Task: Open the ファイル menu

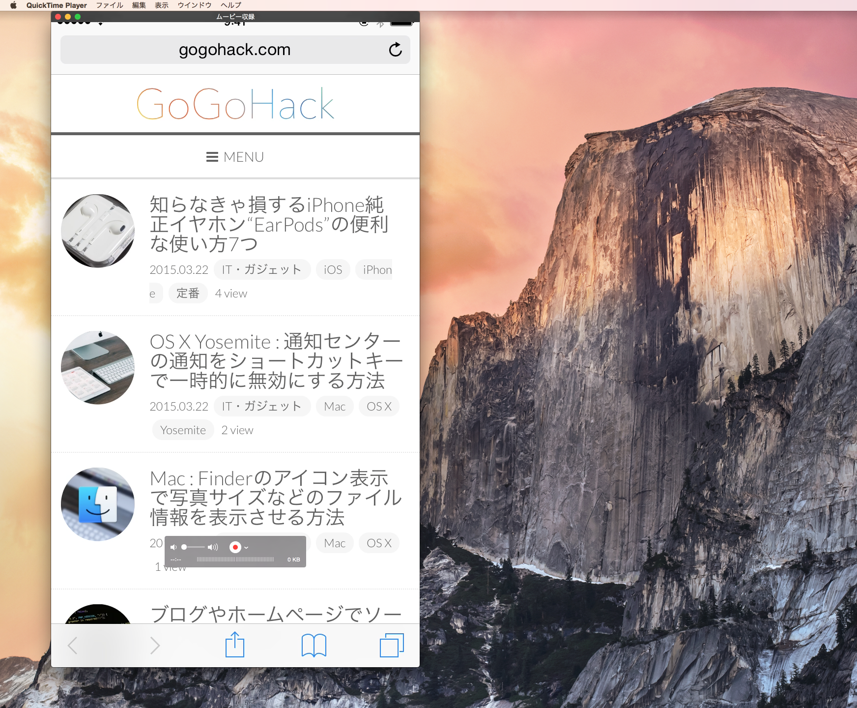Action: [x=110, y=5]
